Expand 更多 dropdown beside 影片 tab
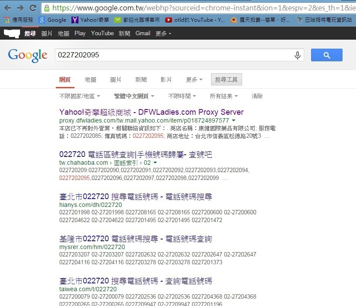 (x=194, y=80)
